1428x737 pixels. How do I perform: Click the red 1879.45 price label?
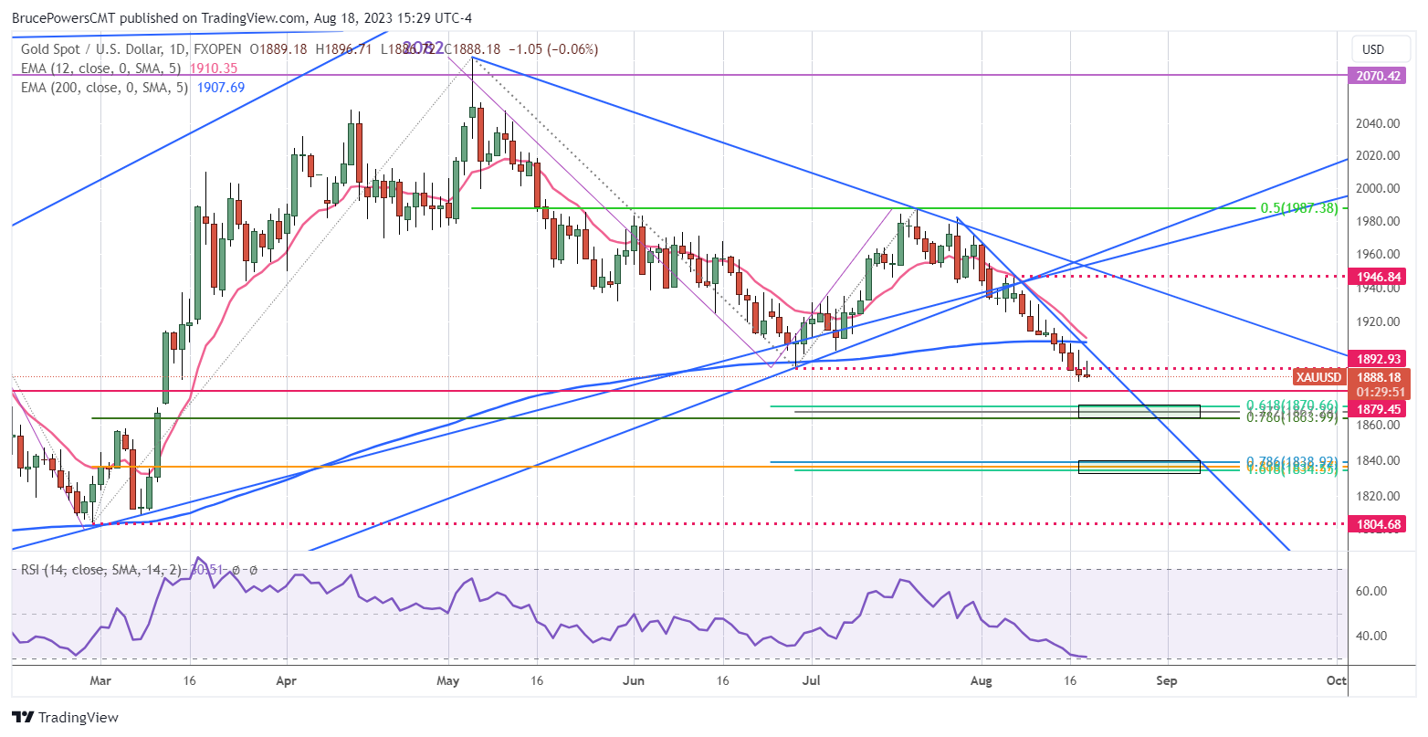pyautogui.click(x=1376, y=407)
